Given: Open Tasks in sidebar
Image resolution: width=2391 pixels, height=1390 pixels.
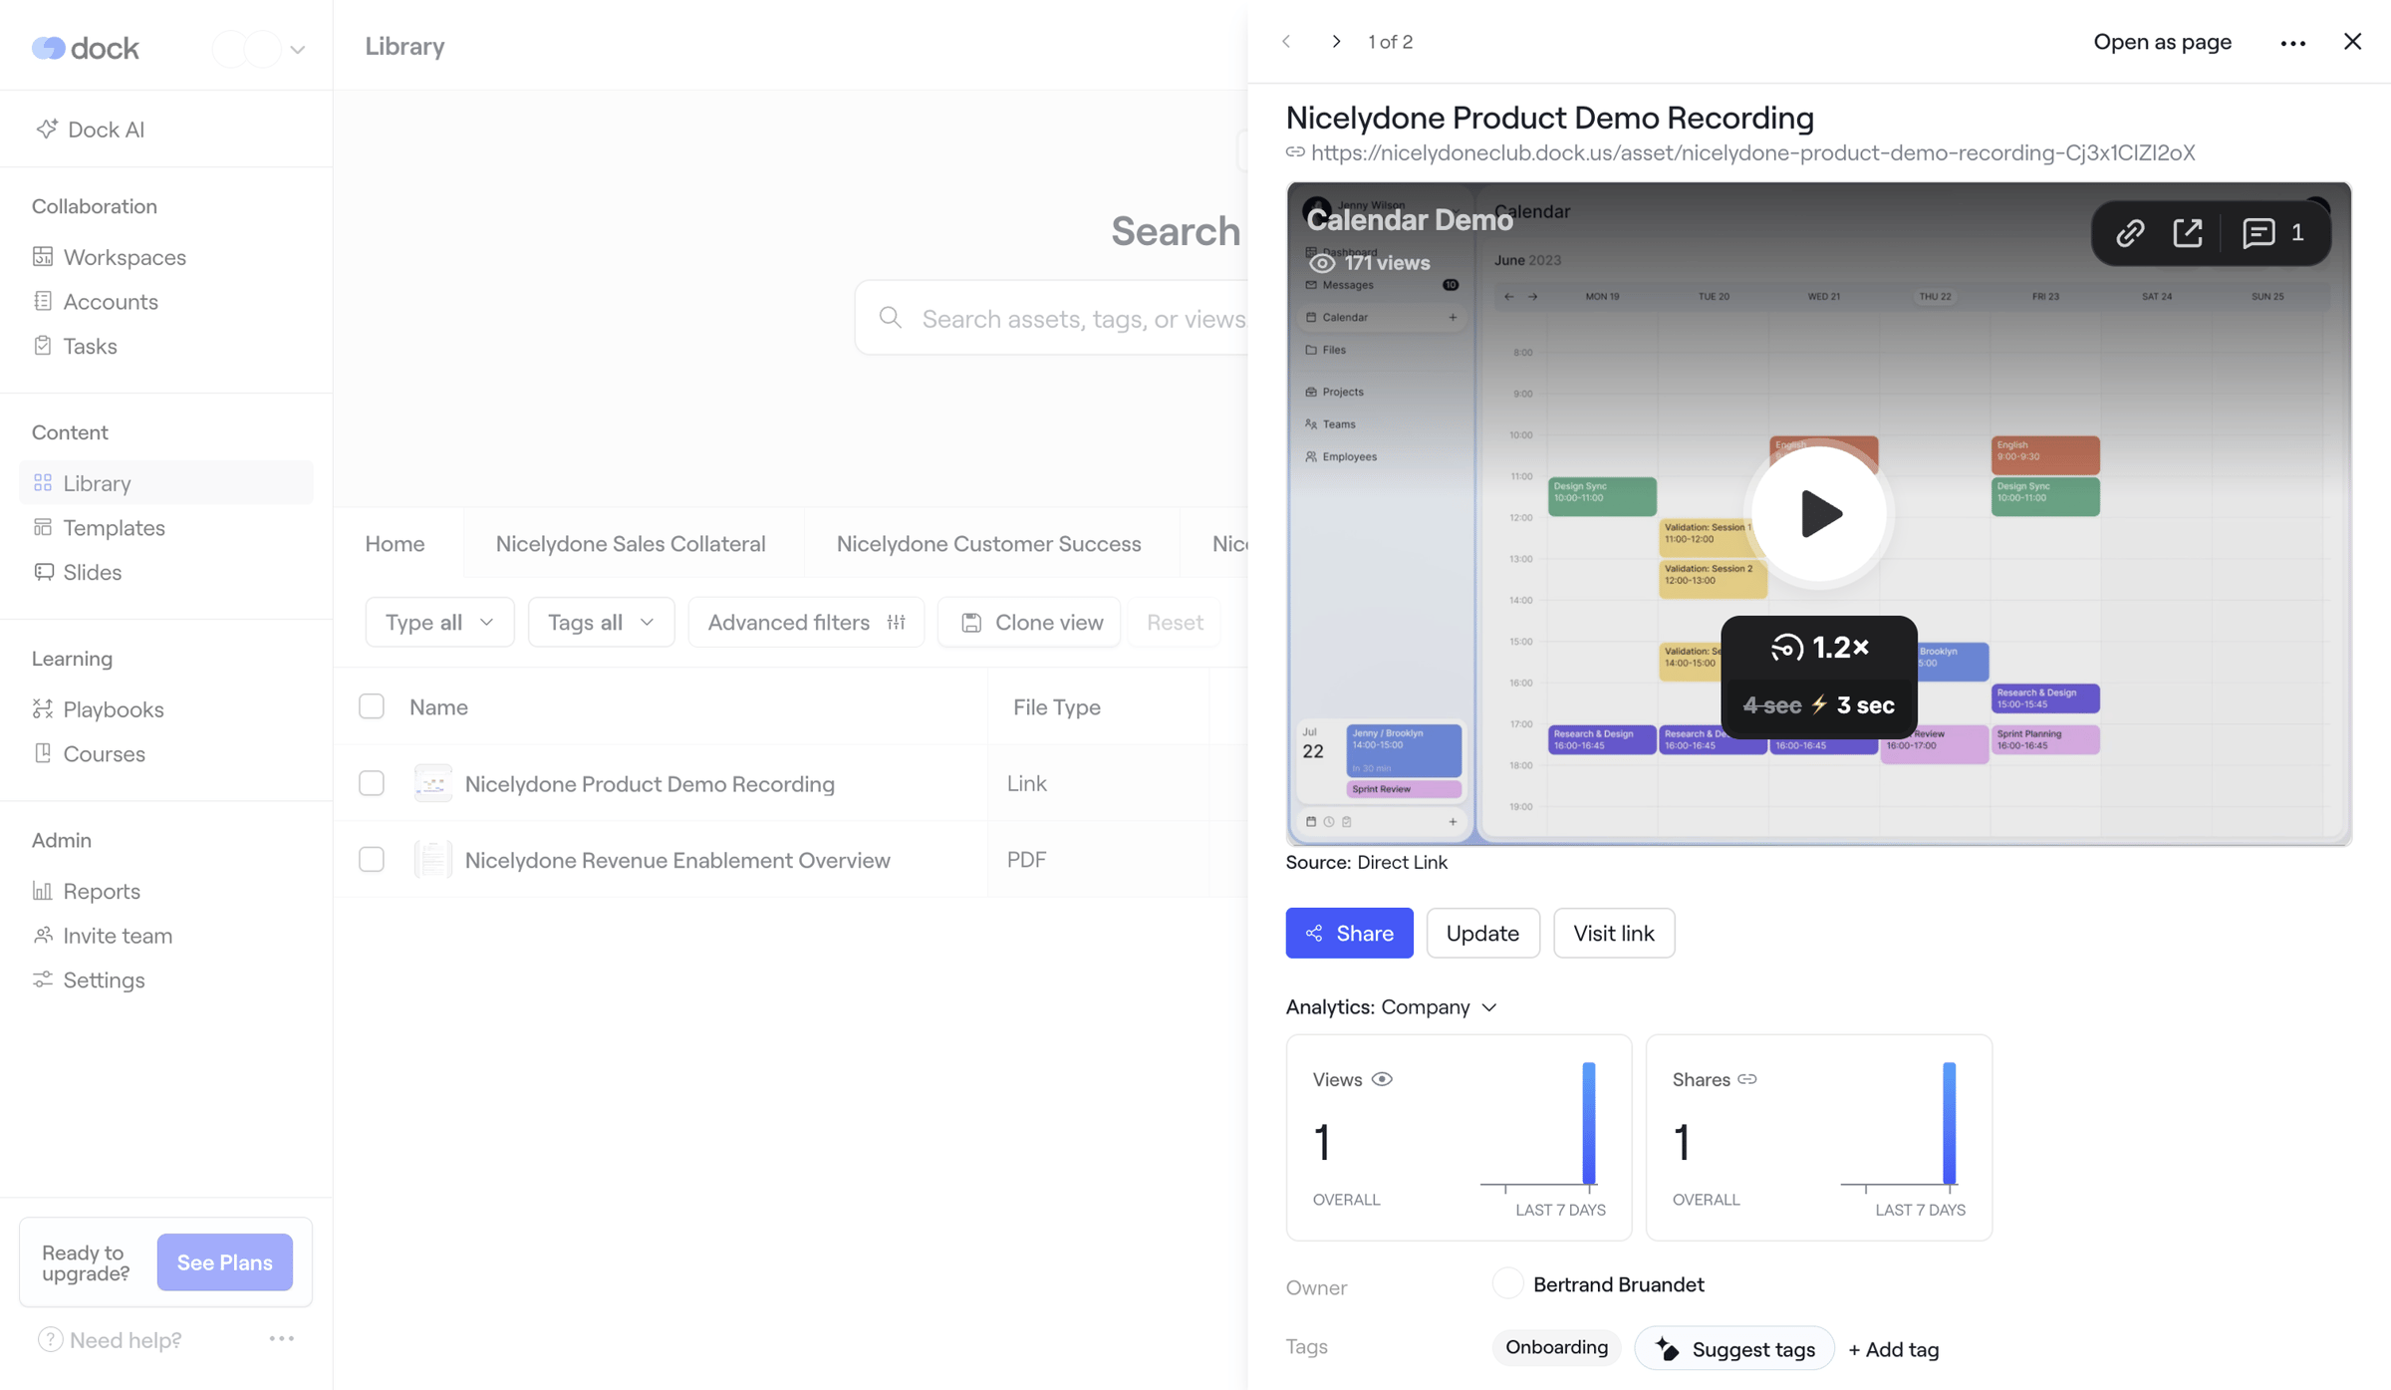Looking at the screenshot, I should 75,346.
